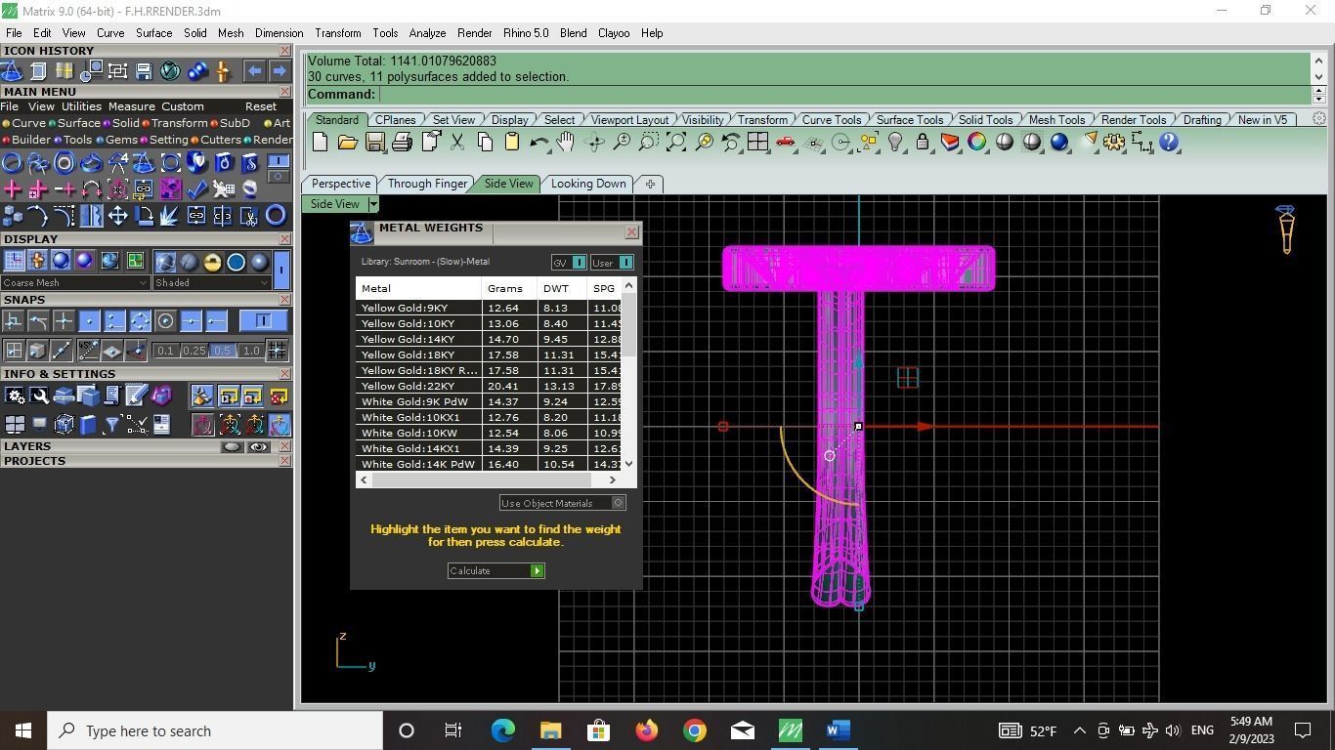Click the gold sphere display mode icon
This screenshot has height=750, width=1335.
tap(212, 262)
